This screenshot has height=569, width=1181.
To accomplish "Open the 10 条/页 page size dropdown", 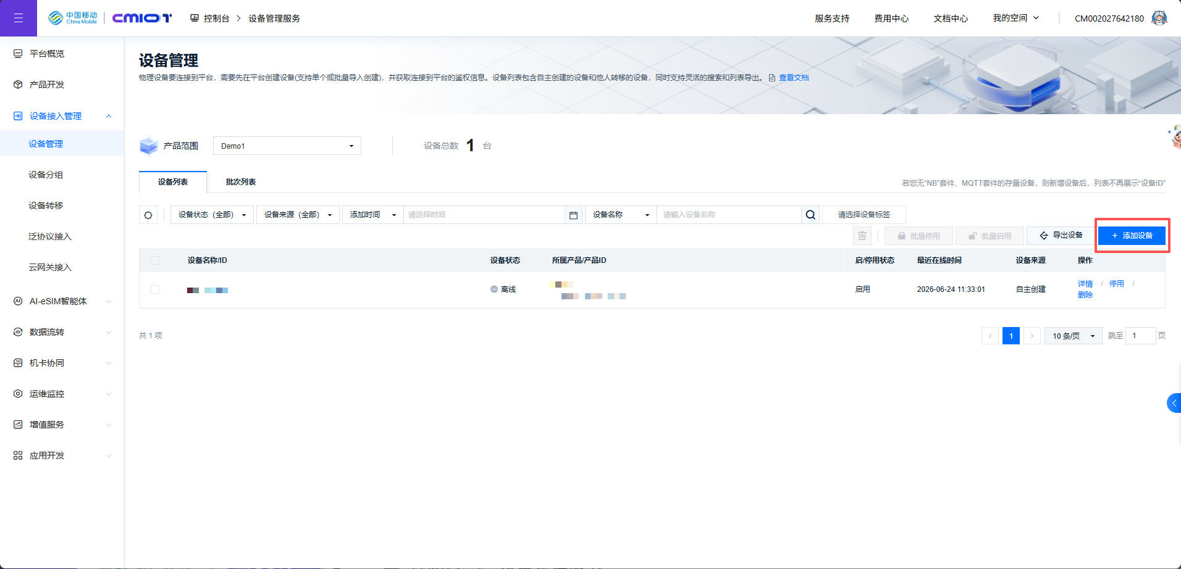I will click(x=1074, y=336).
